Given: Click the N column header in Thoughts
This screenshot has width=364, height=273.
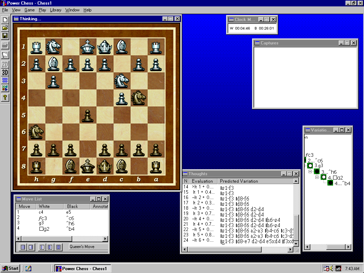Looking at the screenshot, I should tap(186, 181).
